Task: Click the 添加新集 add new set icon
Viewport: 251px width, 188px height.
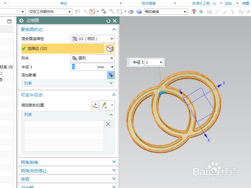Action: pos(111,75)
